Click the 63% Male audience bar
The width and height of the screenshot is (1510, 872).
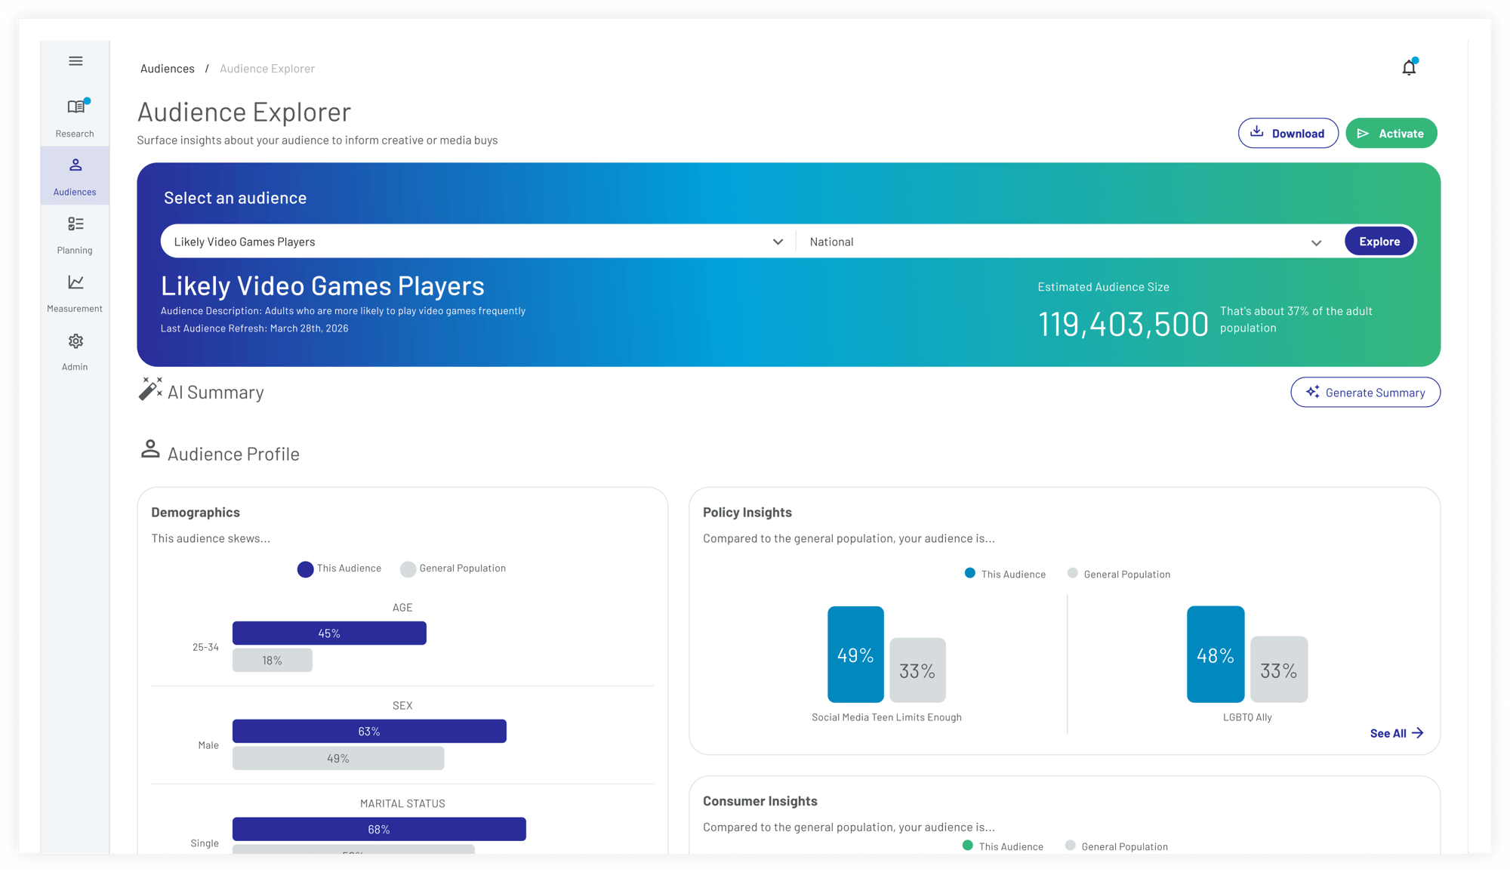tap(369, 732)
